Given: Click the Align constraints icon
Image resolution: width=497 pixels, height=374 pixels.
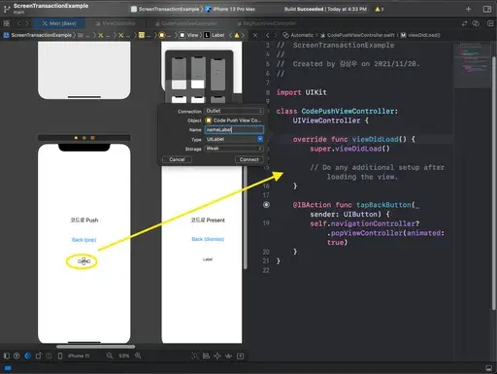Looking at the screenshot, I should [206, 356].
